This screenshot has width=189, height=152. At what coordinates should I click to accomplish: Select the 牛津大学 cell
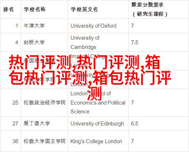(34, 26)
